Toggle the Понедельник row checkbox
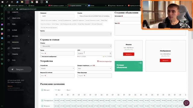193x108 pixels. [x=42, y=100]
